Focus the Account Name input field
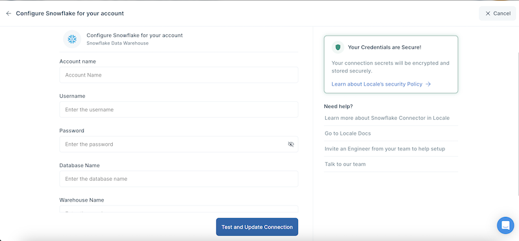This screenshot has height=241, width=519. coord(179,75)
